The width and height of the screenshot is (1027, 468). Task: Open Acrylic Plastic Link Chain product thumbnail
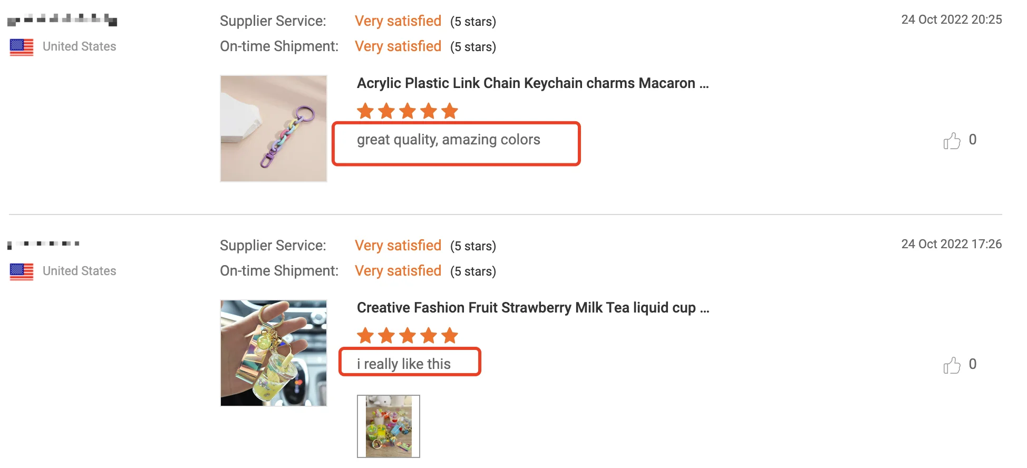click(274, 129)
